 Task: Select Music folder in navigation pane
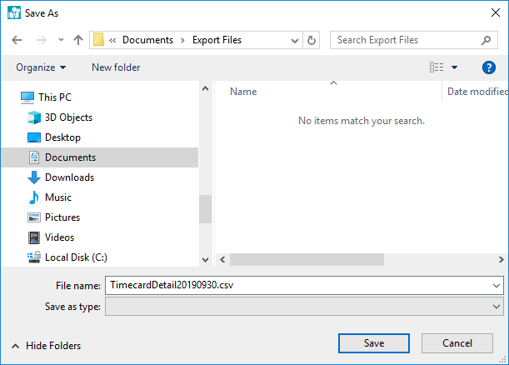57,197
